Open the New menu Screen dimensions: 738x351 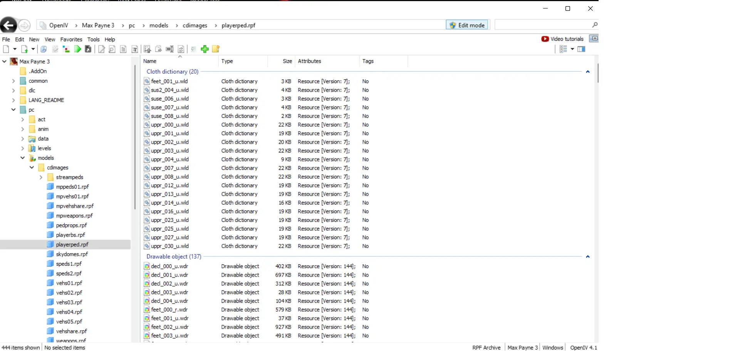coord(34,39)
